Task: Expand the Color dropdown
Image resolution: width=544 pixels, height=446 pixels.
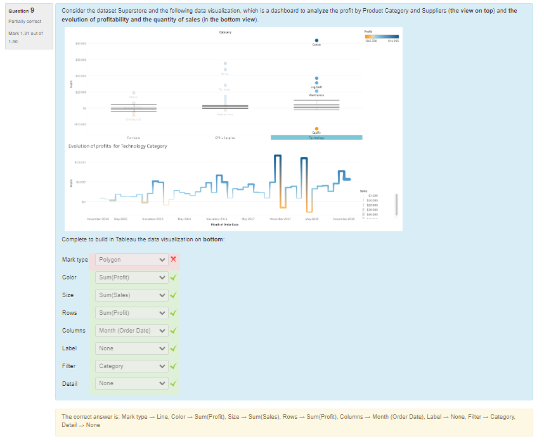Action: click(x=133, y=277)
